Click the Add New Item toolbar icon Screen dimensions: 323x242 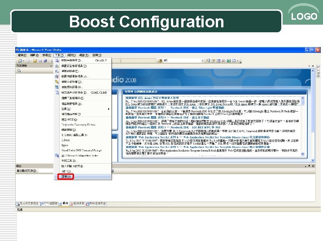[x=28, y=60]
